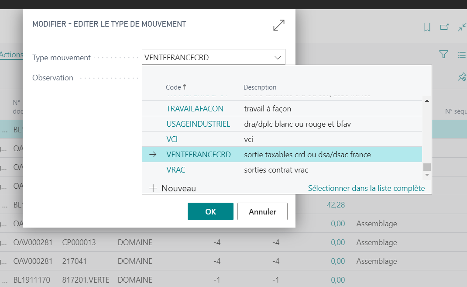The width and height of the screenshot is (467, 287).
Task: Click the dropdown list scrollbar thumb
Action: (x=427, y=167)
